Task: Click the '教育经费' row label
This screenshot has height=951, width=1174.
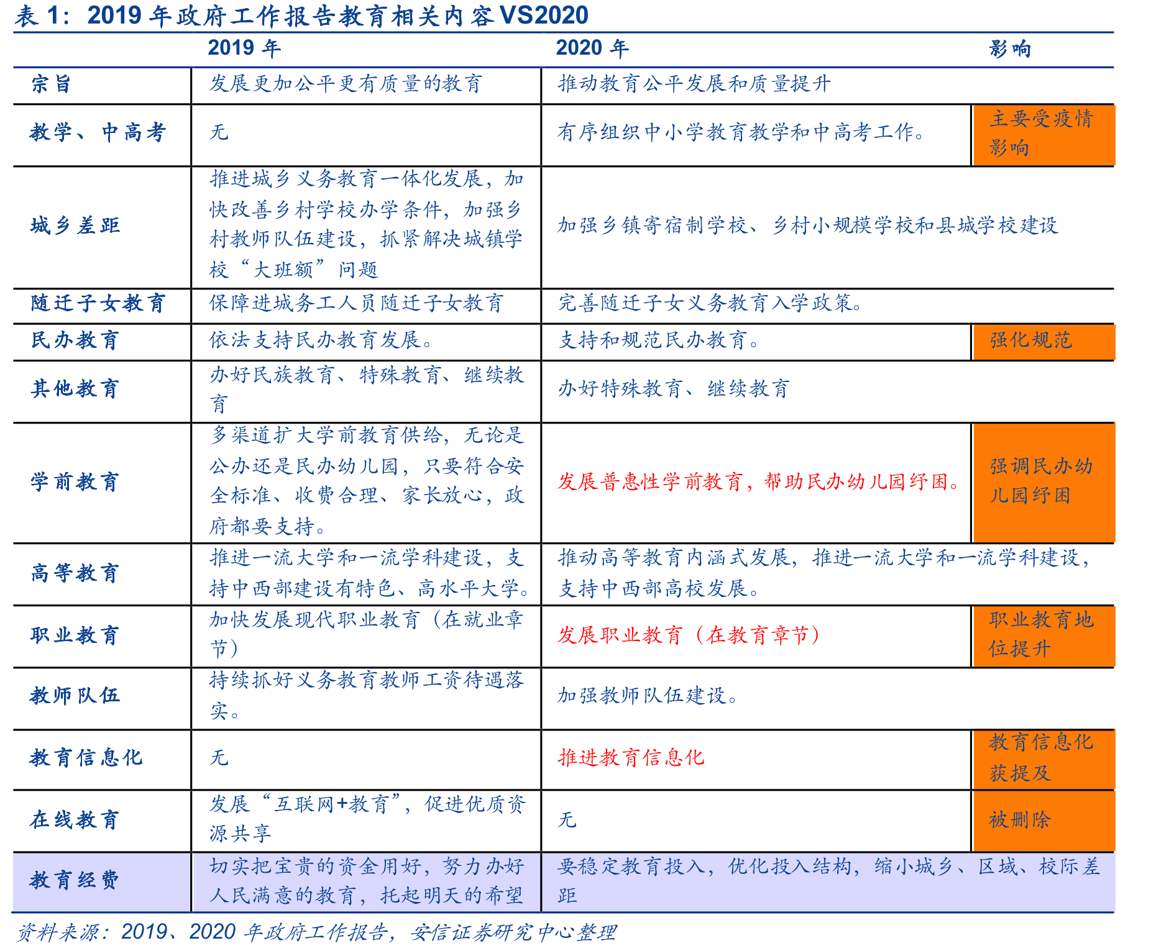Action: click(75, 880)
